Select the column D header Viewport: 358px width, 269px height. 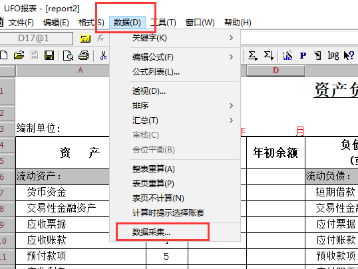coord(275,71)
